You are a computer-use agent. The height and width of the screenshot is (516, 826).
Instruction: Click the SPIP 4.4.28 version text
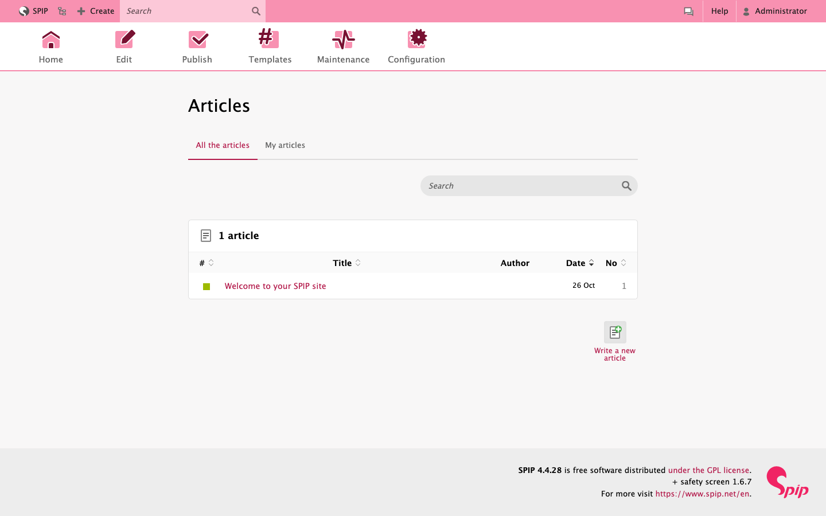click(x=540, y=470)
